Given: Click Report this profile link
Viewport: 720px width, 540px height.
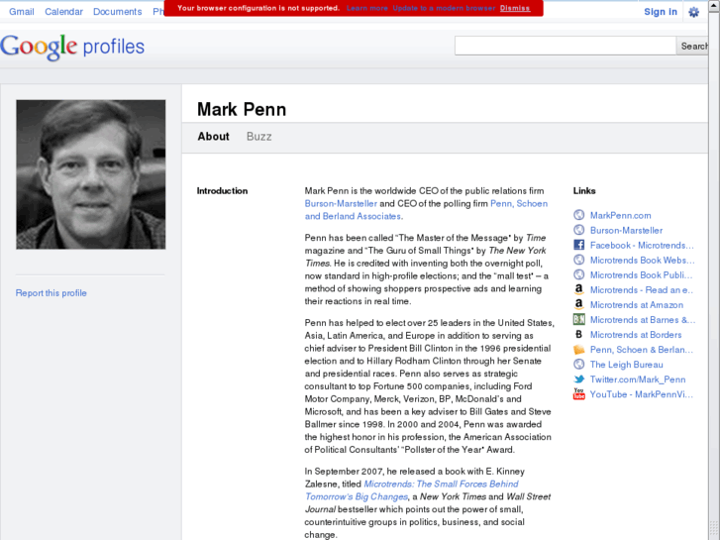Looking at the screenshot, I should (x=51, y=293).
